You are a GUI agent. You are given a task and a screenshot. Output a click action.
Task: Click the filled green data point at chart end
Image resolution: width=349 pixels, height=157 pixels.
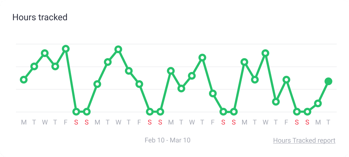328,81
